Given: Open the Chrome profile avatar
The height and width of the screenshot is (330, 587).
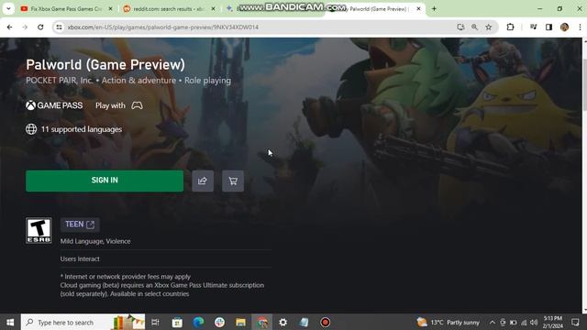Looking at the screenshot, I should (565, 27).
